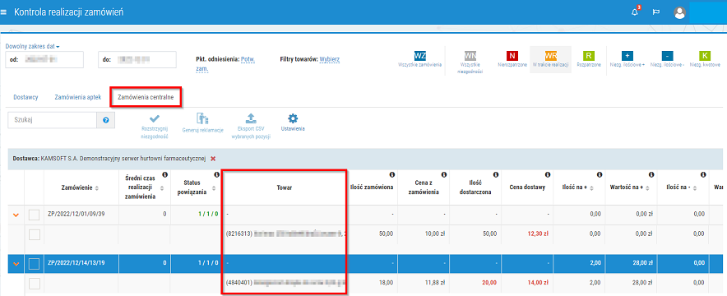Click the 10,00 zł order price cell
727x296 pixels.
(x=435, y=234)
